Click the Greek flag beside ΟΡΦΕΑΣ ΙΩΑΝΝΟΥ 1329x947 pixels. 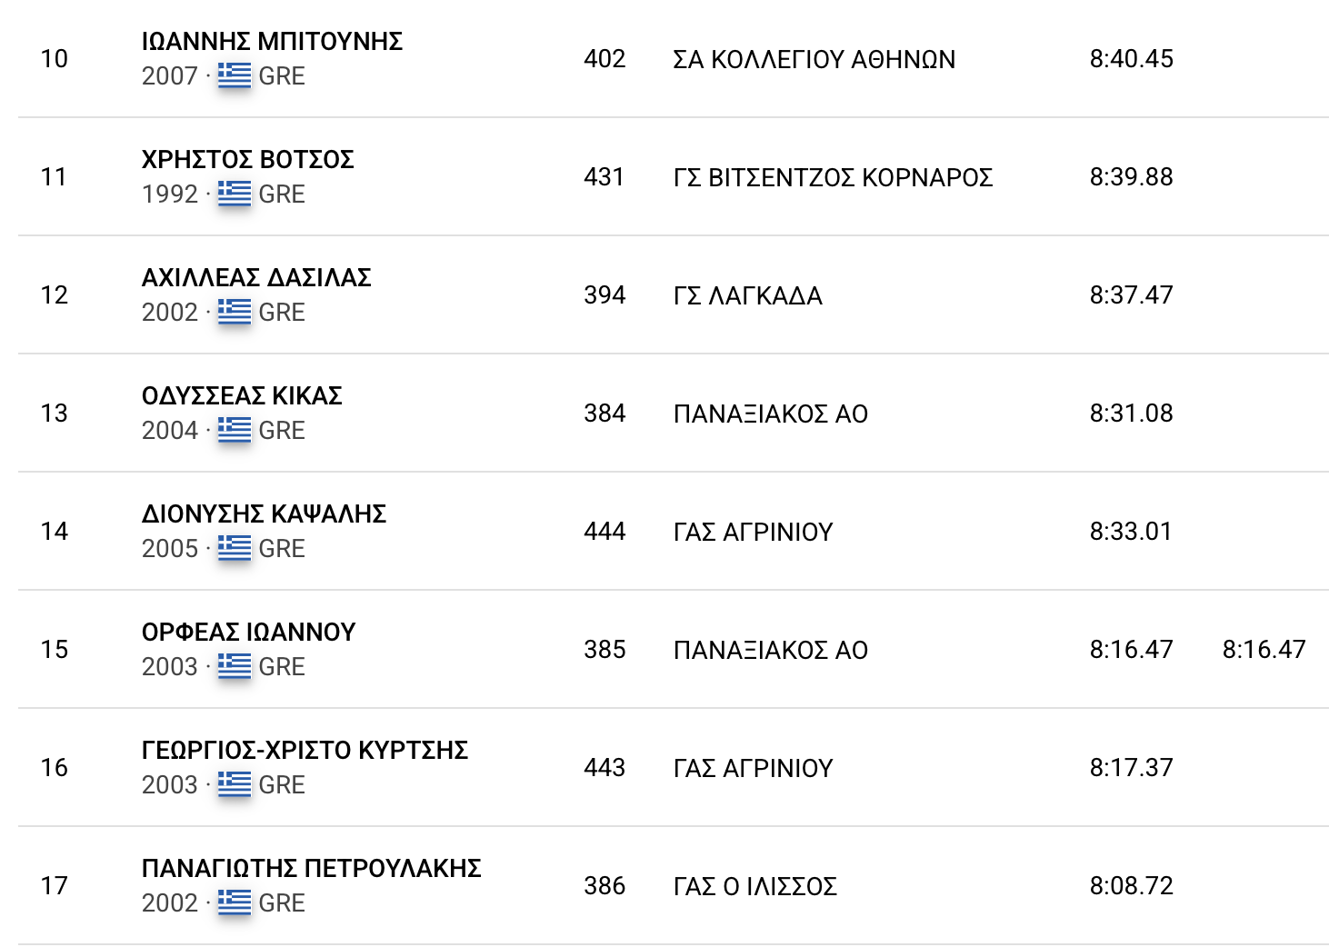coord(235,666)
